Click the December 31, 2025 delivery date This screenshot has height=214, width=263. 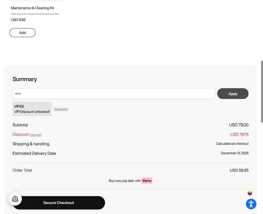235,153
